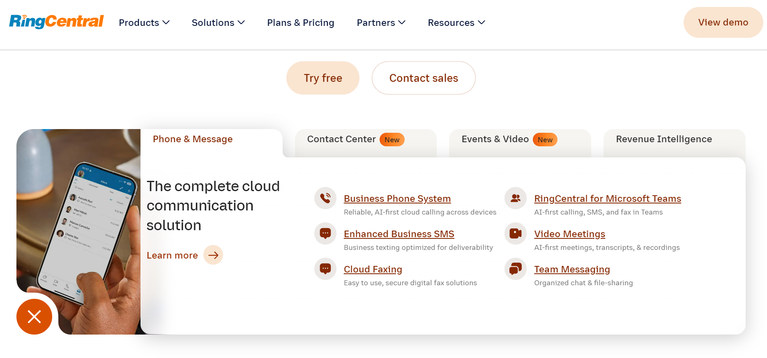Open the Cloud Faxing link
The image size is (767, 358).
[373, 269]
